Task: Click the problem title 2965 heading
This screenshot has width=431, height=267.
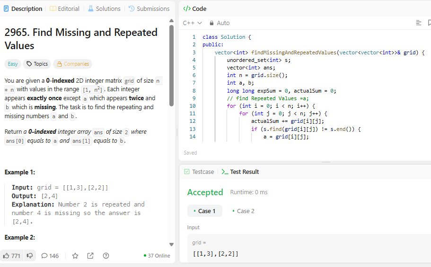Action: (81, 39)
